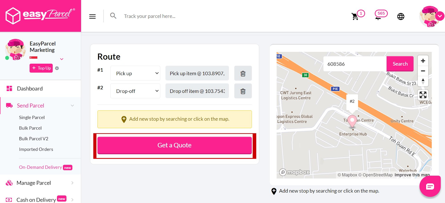Viewport: 445px width, 203px height.
Task: Collapse the Send Parcel menu chevron
Action: pos(72,105)
